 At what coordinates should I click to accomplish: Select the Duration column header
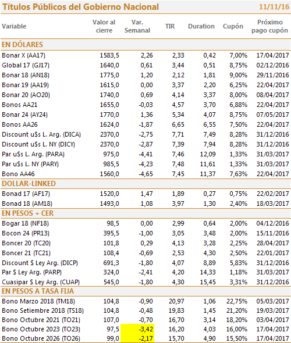coord(201,26)
